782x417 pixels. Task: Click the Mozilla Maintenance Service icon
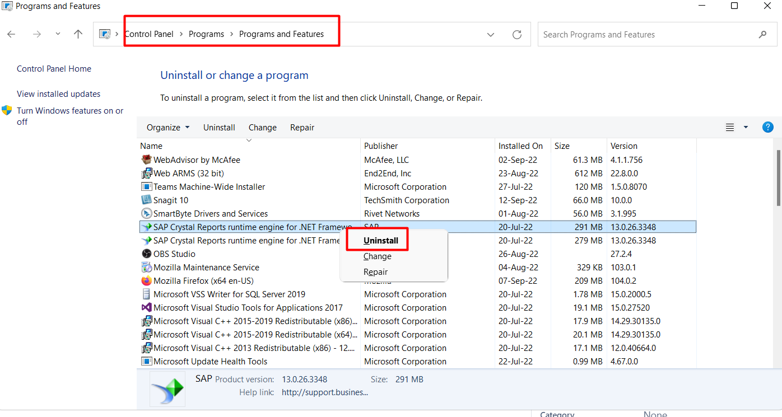[x=146, y=268]
